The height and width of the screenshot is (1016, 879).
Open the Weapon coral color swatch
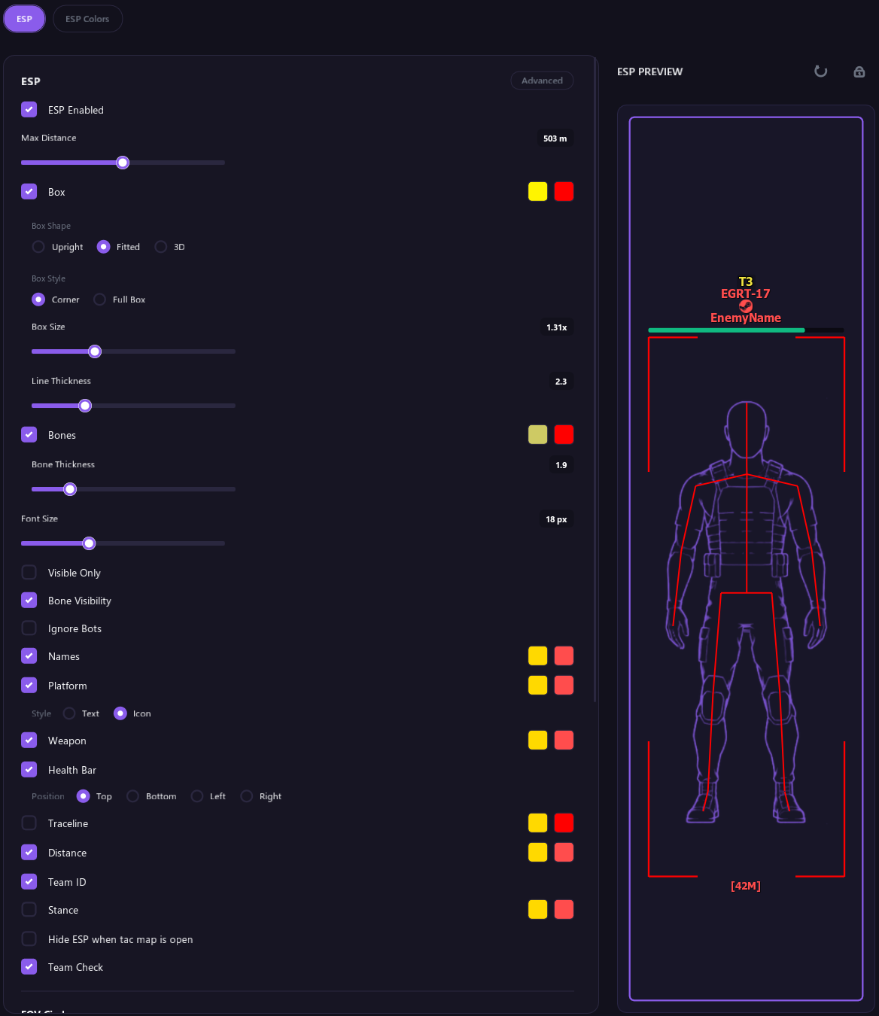pyautogui.click(x=564, y=740)
